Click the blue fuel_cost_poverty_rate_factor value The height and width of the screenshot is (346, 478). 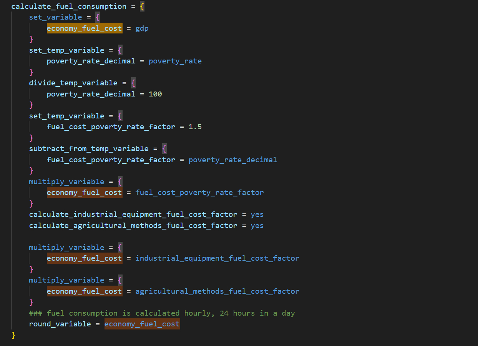point(200,193)
